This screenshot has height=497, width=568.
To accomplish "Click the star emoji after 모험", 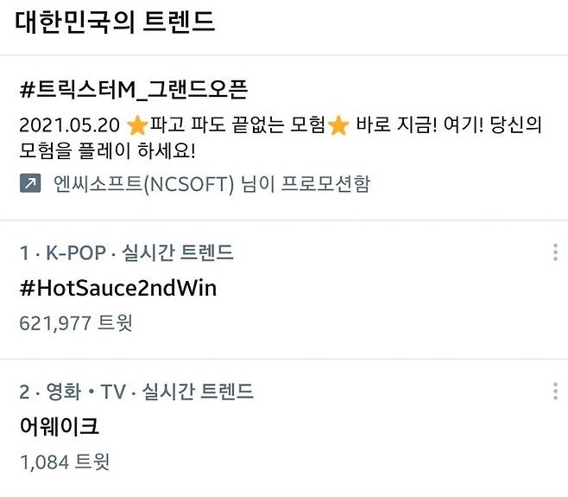I will click(x=338, y=124).
